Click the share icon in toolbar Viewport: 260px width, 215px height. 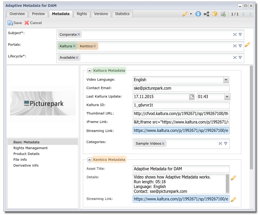coord(206,14)
